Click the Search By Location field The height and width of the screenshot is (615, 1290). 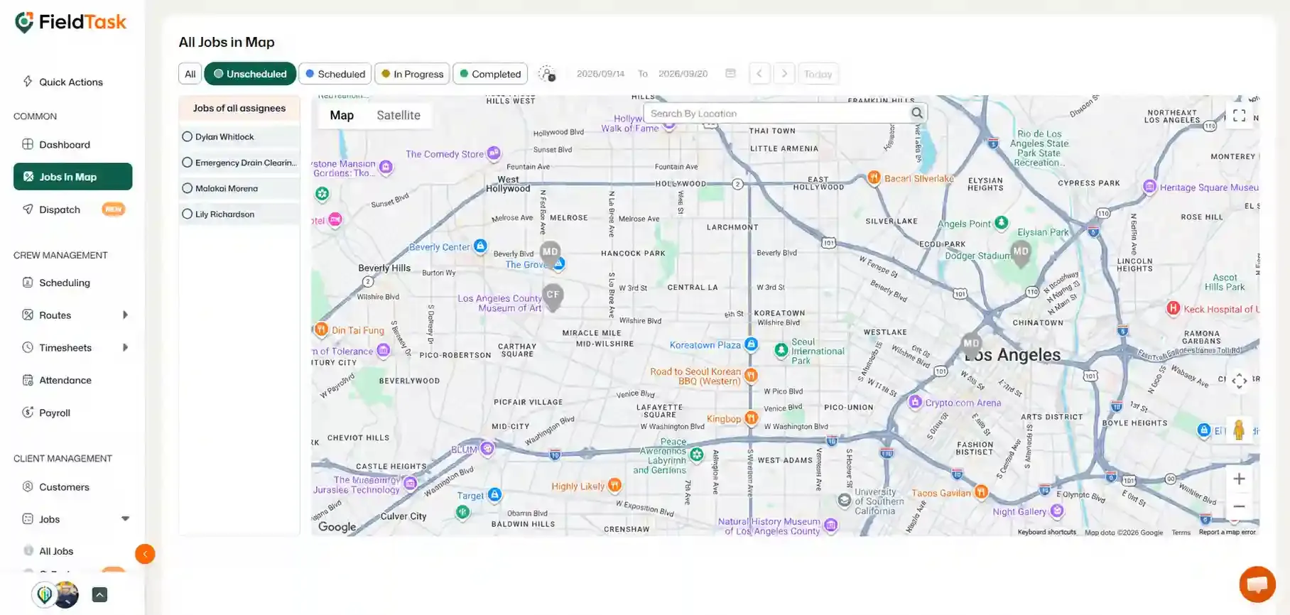(777, 113)
